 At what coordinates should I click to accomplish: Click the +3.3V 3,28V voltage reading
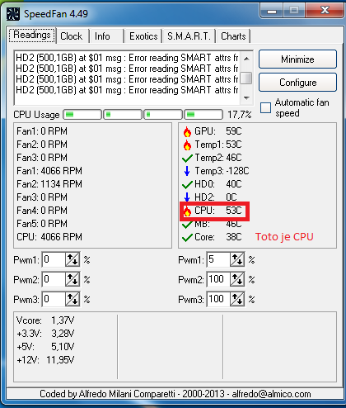45,334
